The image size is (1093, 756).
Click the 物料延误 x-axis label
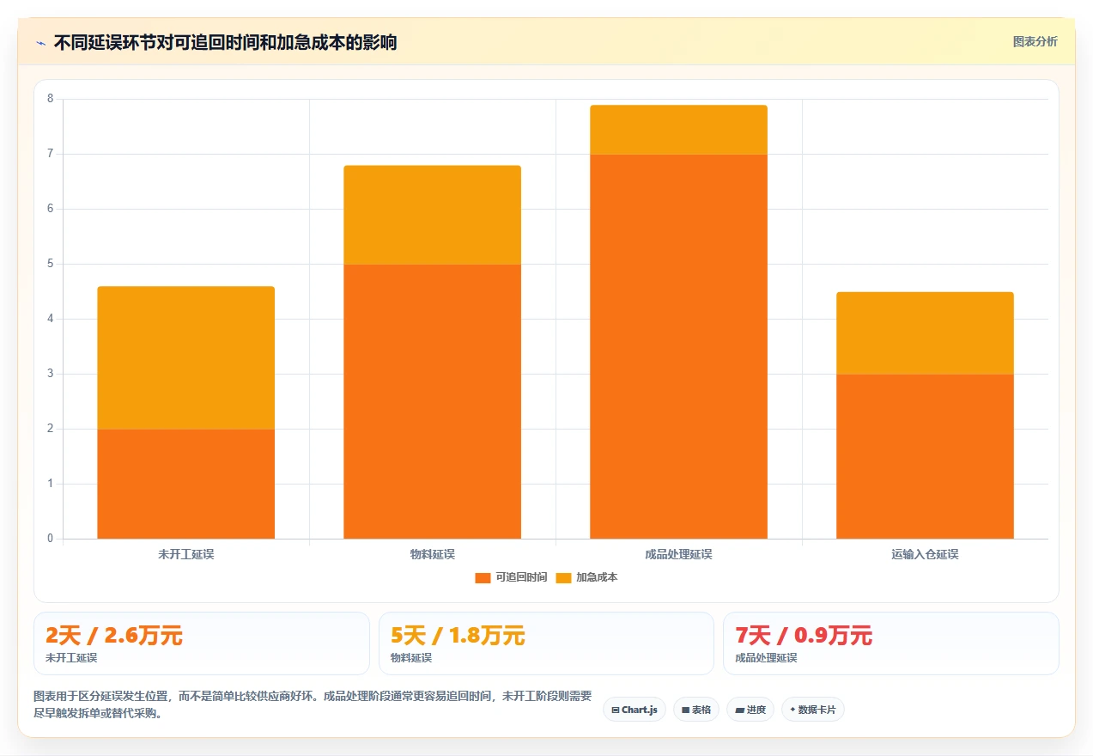(x=433, y=554)
